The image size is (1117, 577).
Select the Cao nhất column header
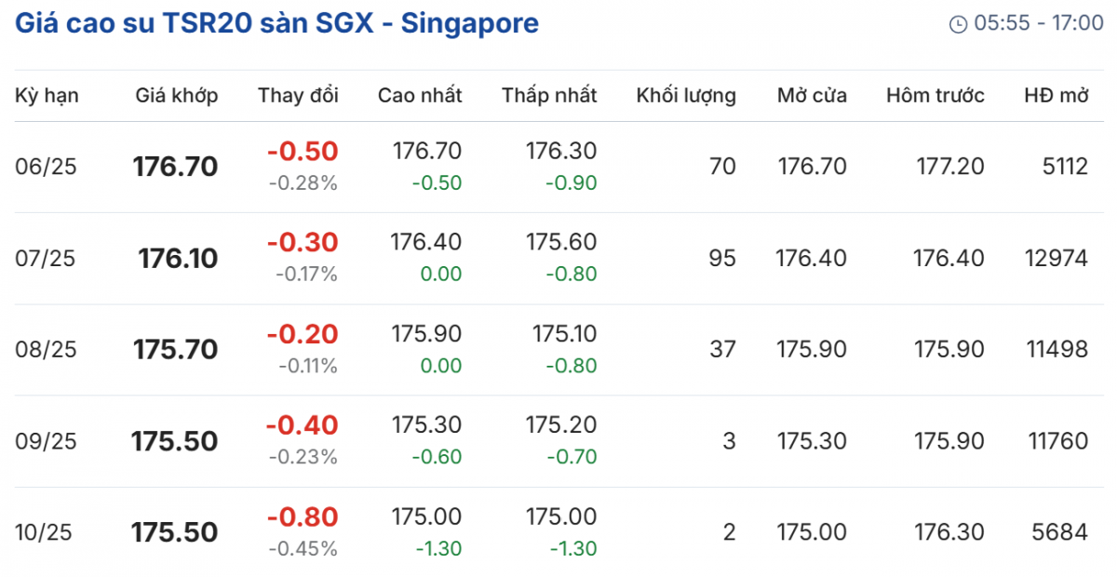420,95
